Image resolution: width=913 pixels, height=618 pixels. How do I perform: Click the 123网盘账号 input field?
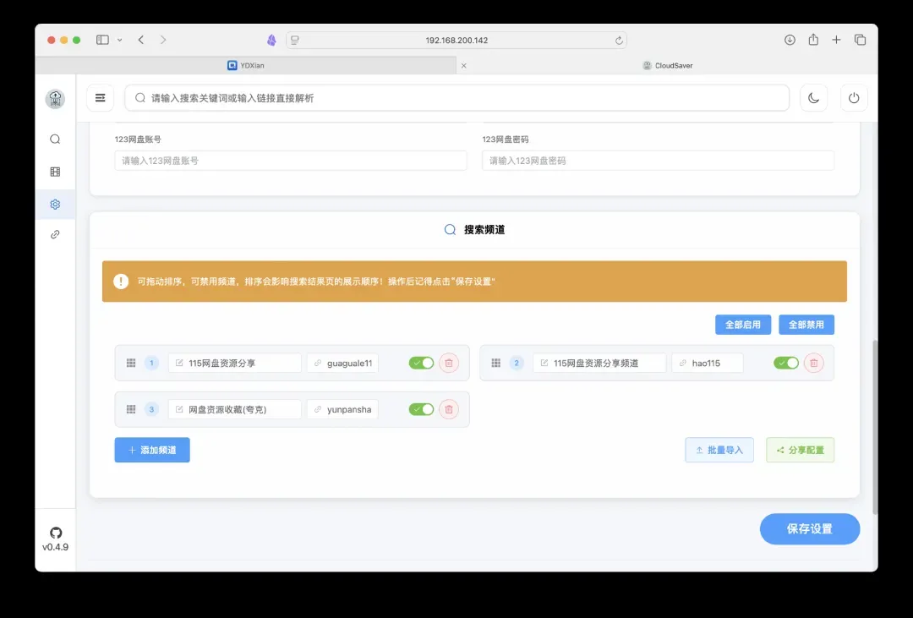(x=290, y=161)
